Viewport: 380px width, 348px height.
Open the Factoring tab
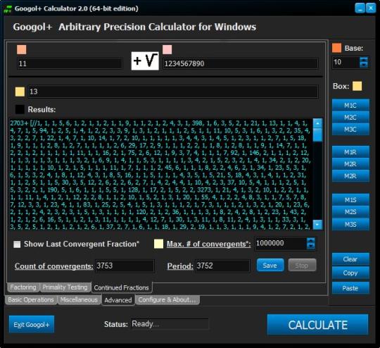(23, 287)
